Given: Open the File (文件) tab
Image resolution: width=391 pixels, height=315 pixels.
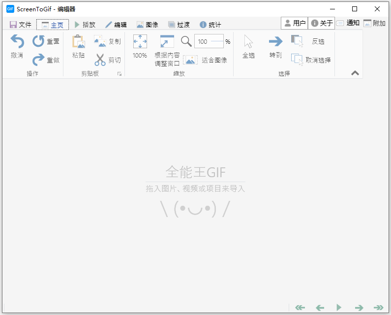Looking at the screenshot, I should click(x=21, y=25).
